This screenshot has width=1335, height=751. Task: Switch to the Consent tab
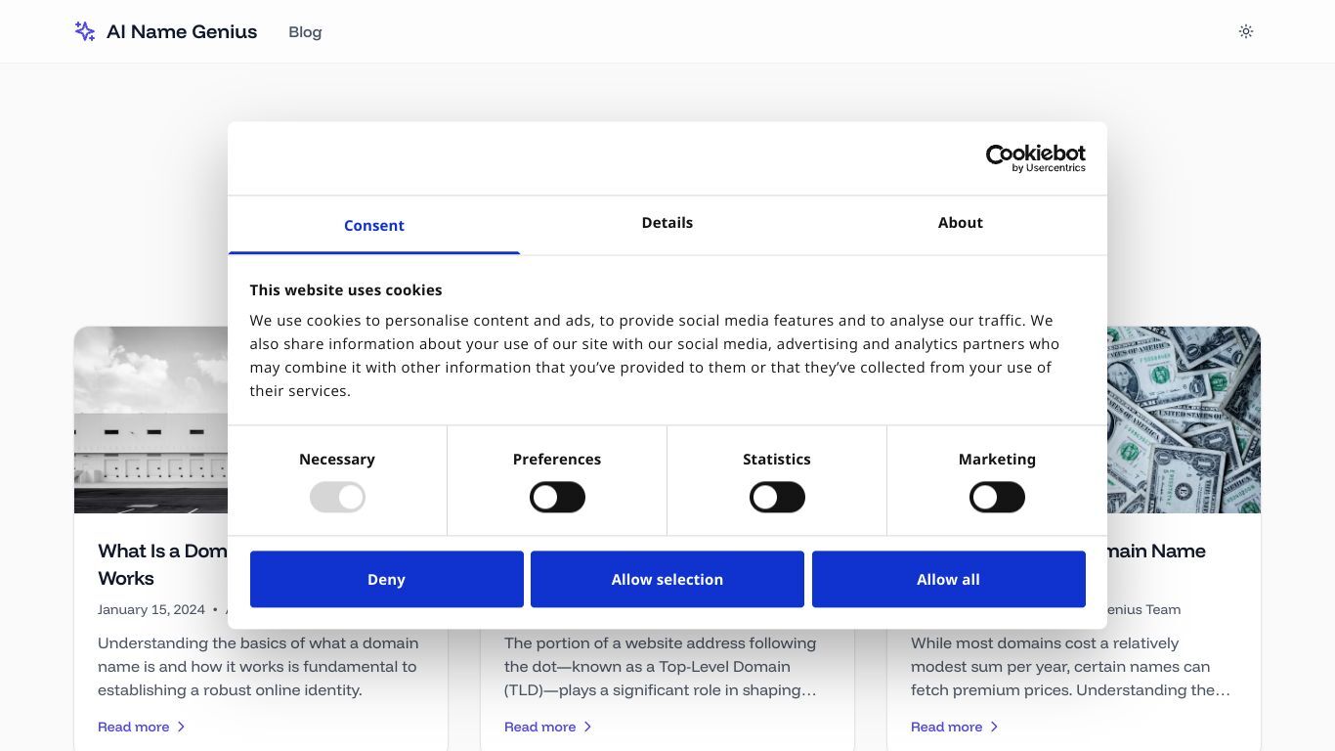(x=374, y=225)
